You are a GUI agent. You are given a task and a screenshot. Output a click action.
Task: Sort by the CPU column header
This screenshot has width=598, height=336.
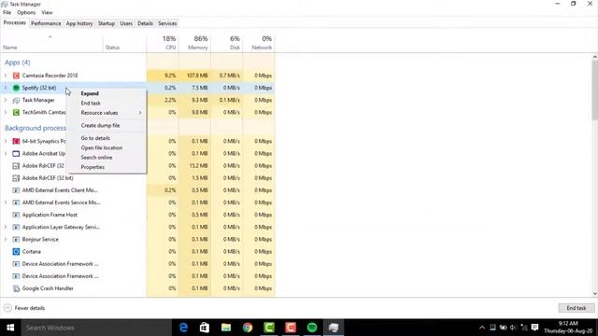click(x=163, y=43)
